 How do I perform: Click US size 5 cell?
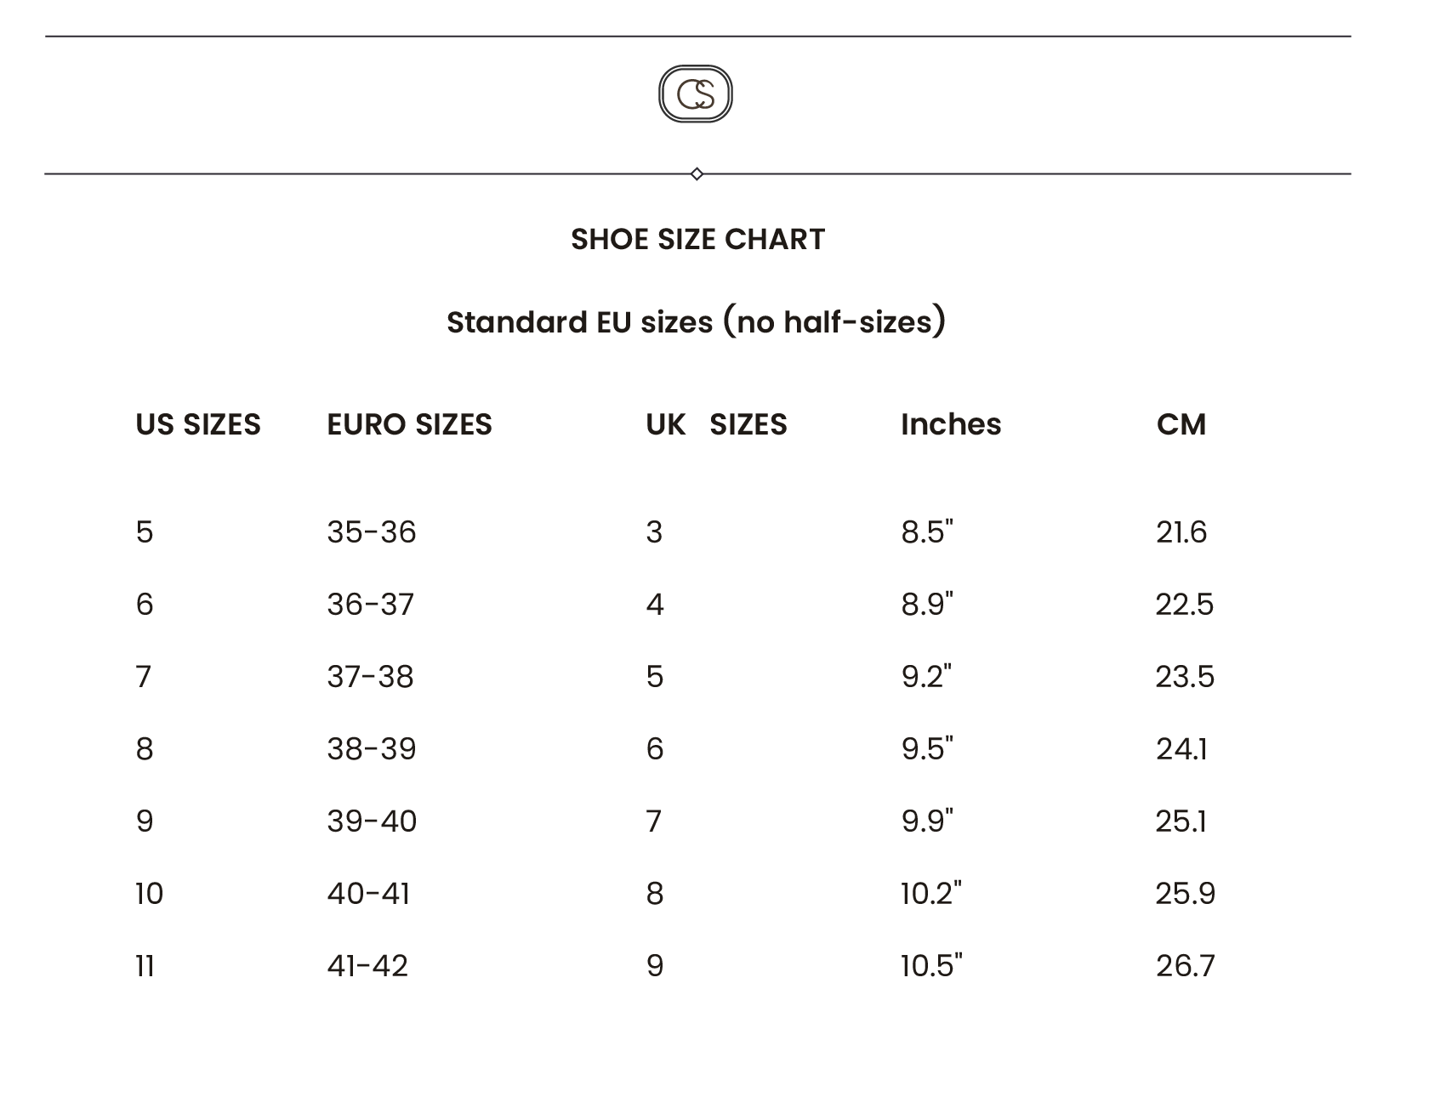point(145,532)
